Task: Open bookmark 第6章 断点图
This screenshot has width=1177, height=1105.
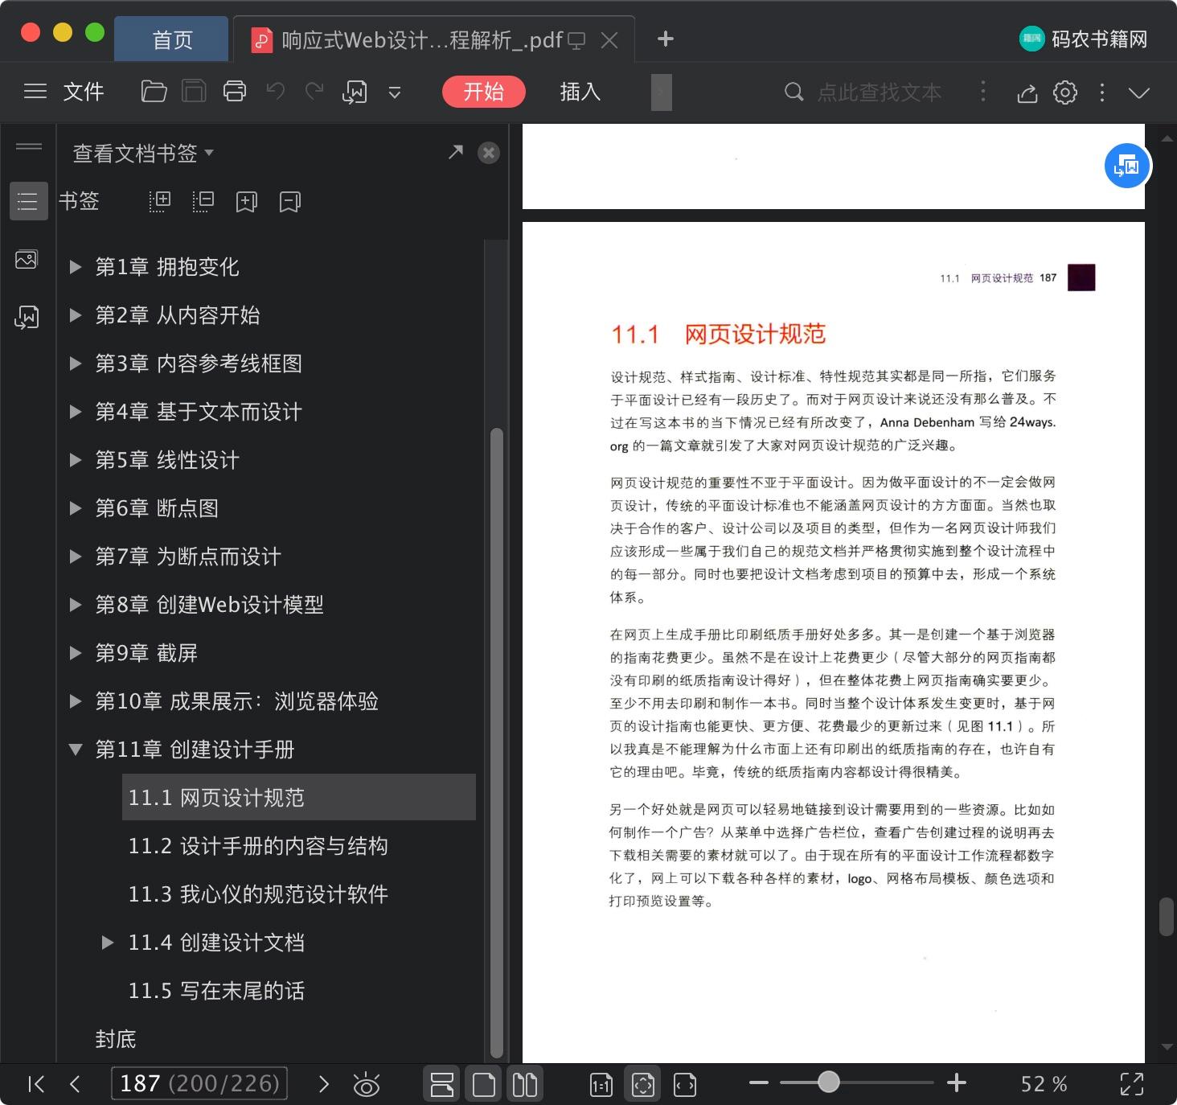Action: (x=157, y=508)
